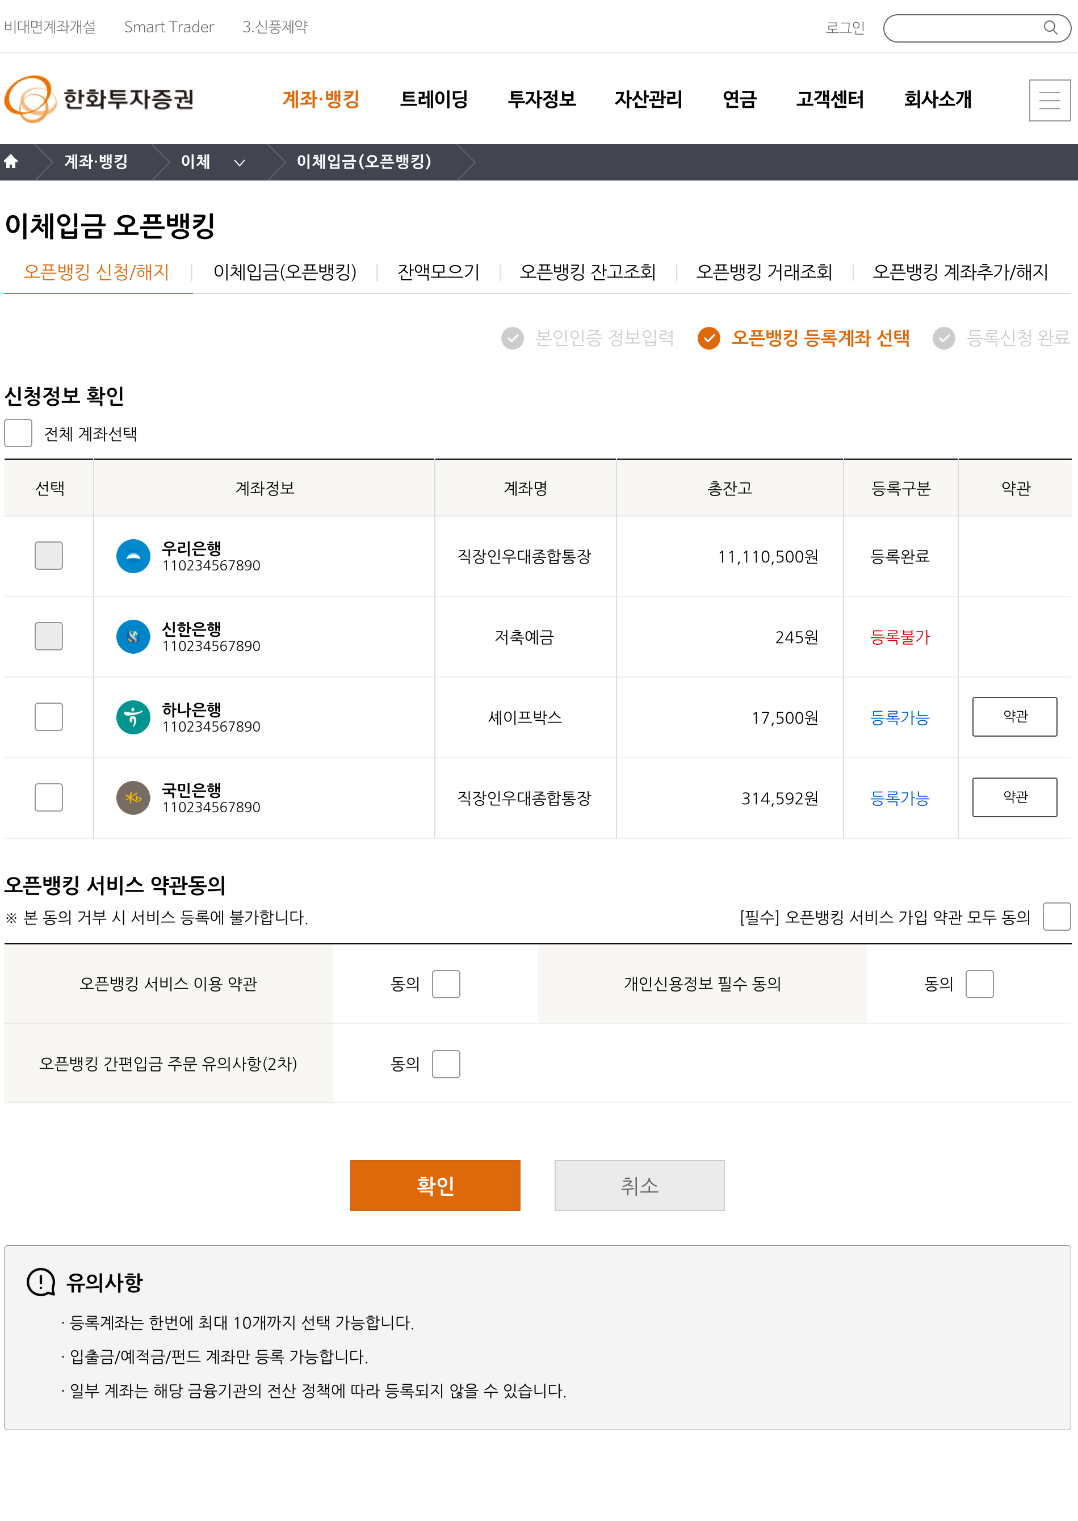
Task: Click the red 등록불가 status text
Action: click(x=900, y=637)
